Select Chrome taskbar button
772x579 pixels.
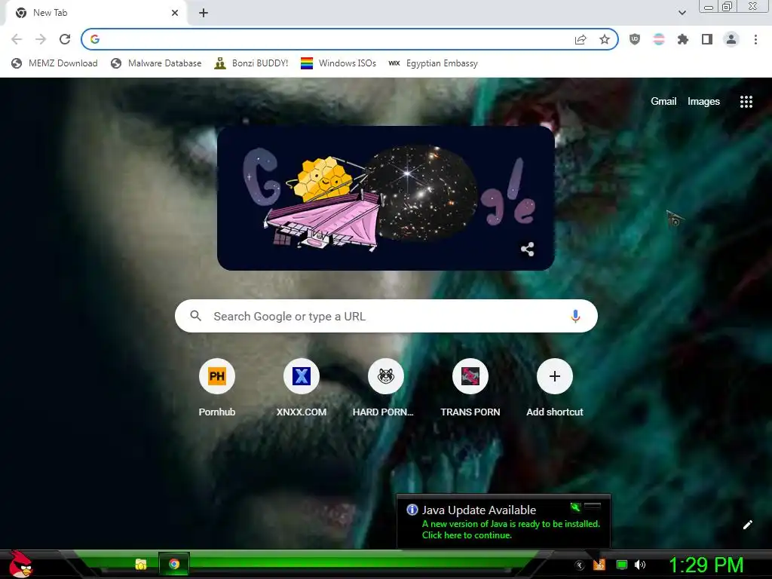click(174, 564)
